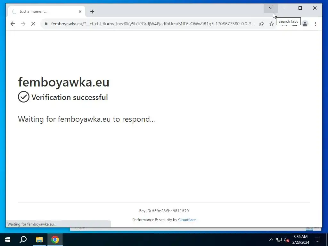
Task: Open the Chrome profile avatar
Action: [x=305, y=24]
